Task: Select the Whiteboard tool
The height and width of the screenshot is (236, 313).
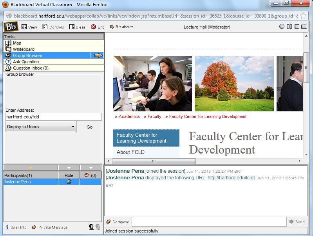Action: tap(54, 49)
